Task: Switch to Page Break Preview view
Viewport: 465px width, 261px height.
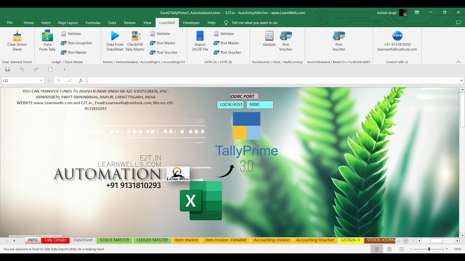Action: [401, 249]
